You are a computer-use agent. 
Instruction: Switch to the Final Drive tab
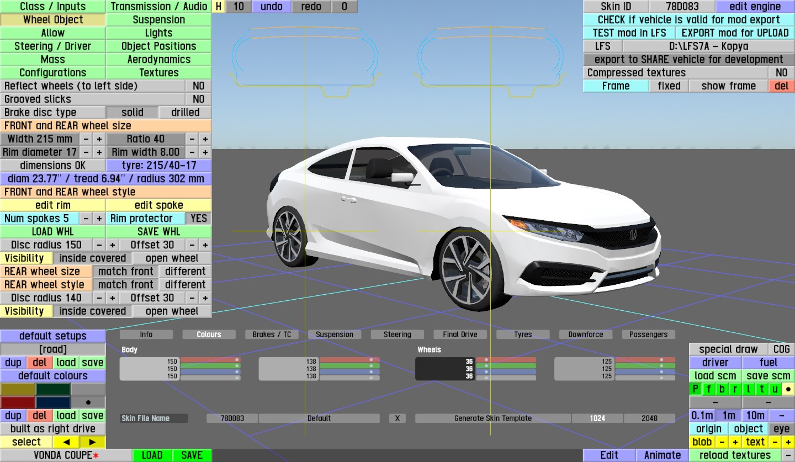tap(460, 334)
